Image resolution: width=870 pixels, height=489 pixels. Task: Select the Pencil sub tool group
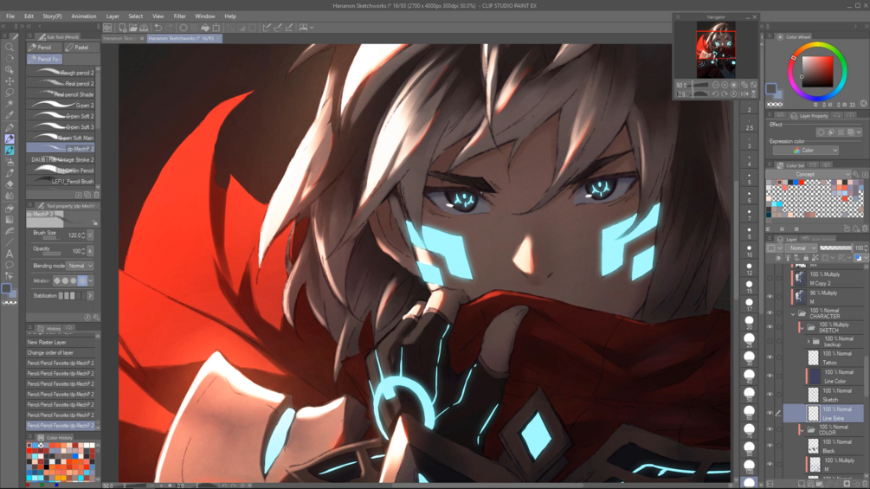[44, 48]
